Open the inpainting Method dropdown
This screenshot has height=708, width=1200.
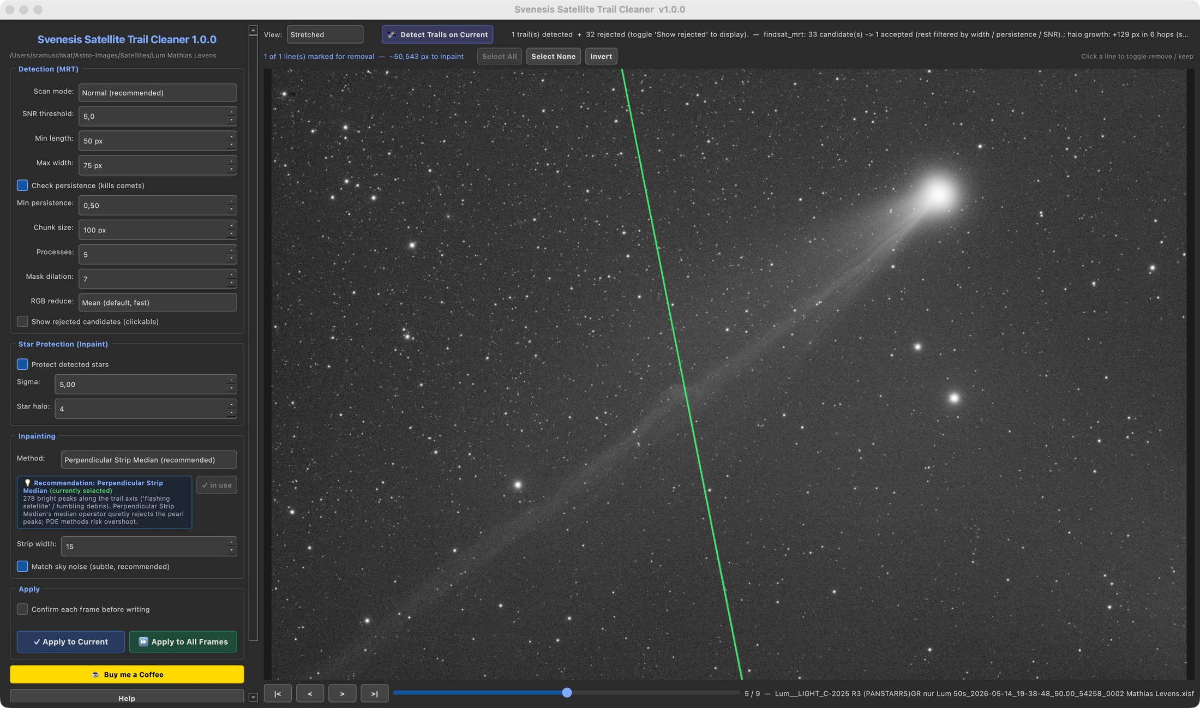(149, 460)
